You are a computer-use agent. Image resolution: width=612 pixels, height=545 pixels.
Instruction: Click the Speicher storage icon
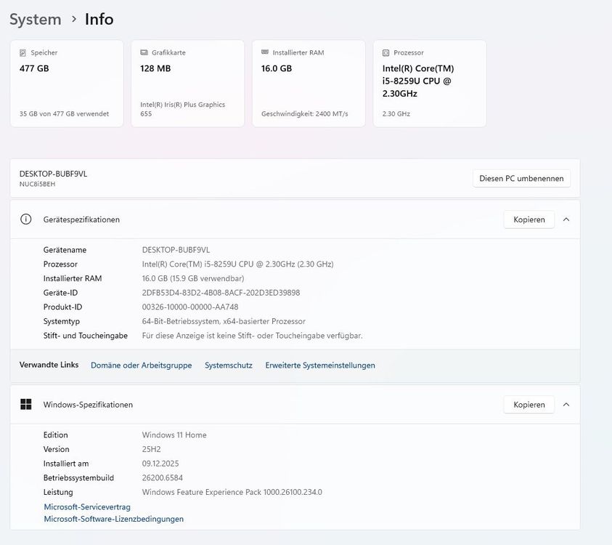tap(24, 53)
